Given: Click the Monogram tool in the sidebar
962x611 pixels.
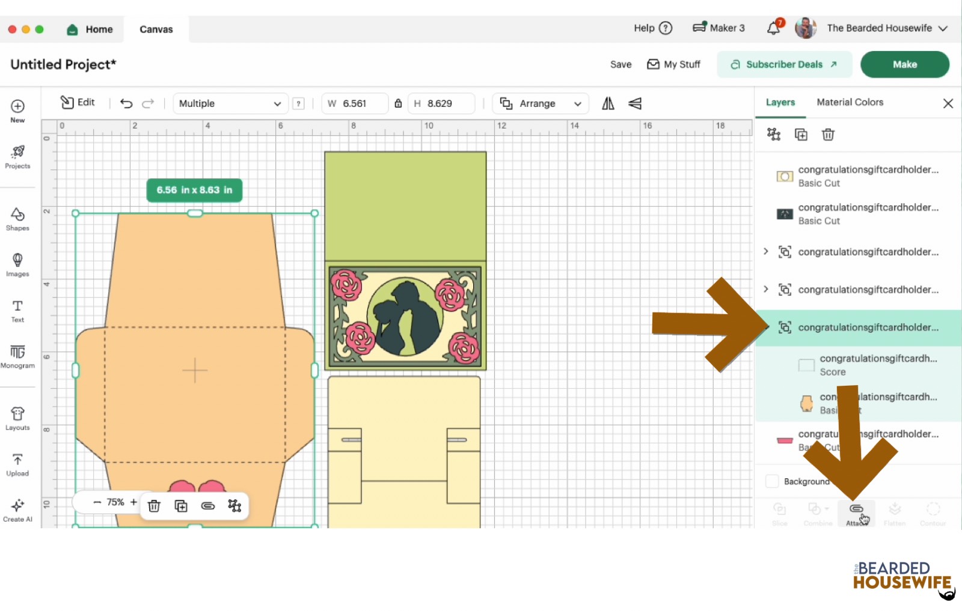Looking at the screenshot, I should point(17,356).
